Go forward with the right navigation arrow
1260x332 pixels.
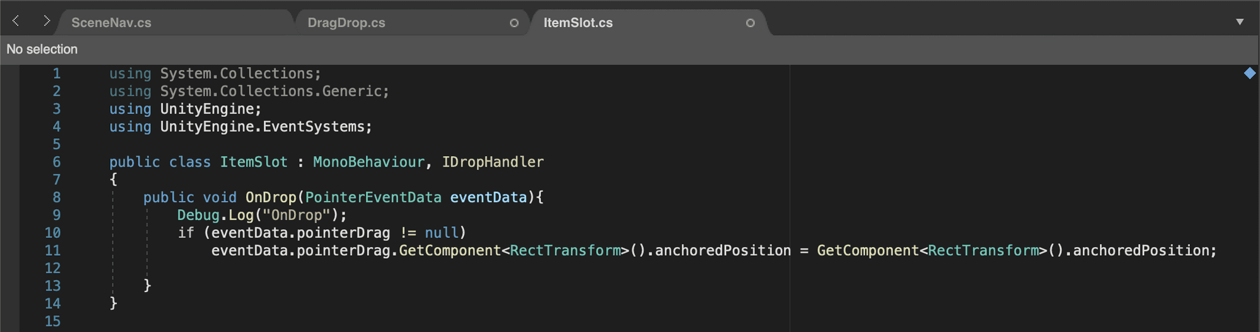tap(46, 22)
